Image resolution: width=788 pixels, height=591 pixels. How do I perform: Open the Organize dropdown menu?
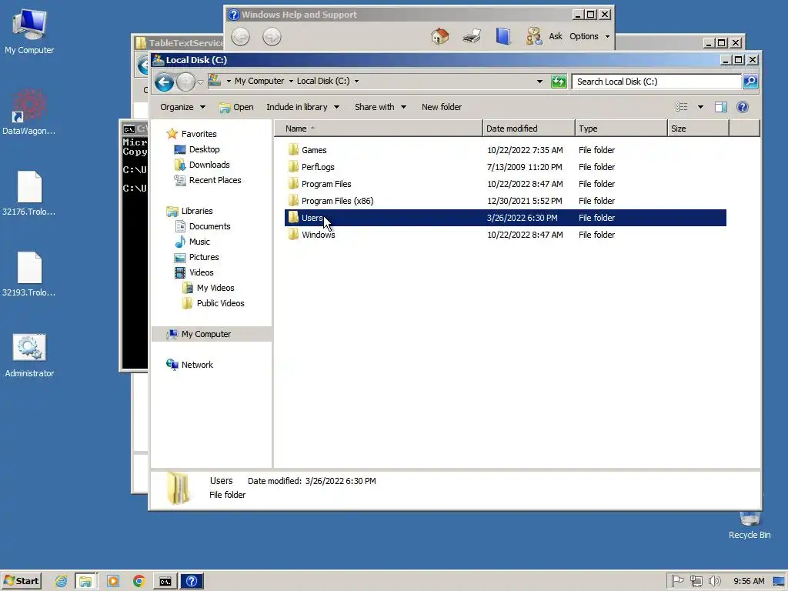pos(183,107)
